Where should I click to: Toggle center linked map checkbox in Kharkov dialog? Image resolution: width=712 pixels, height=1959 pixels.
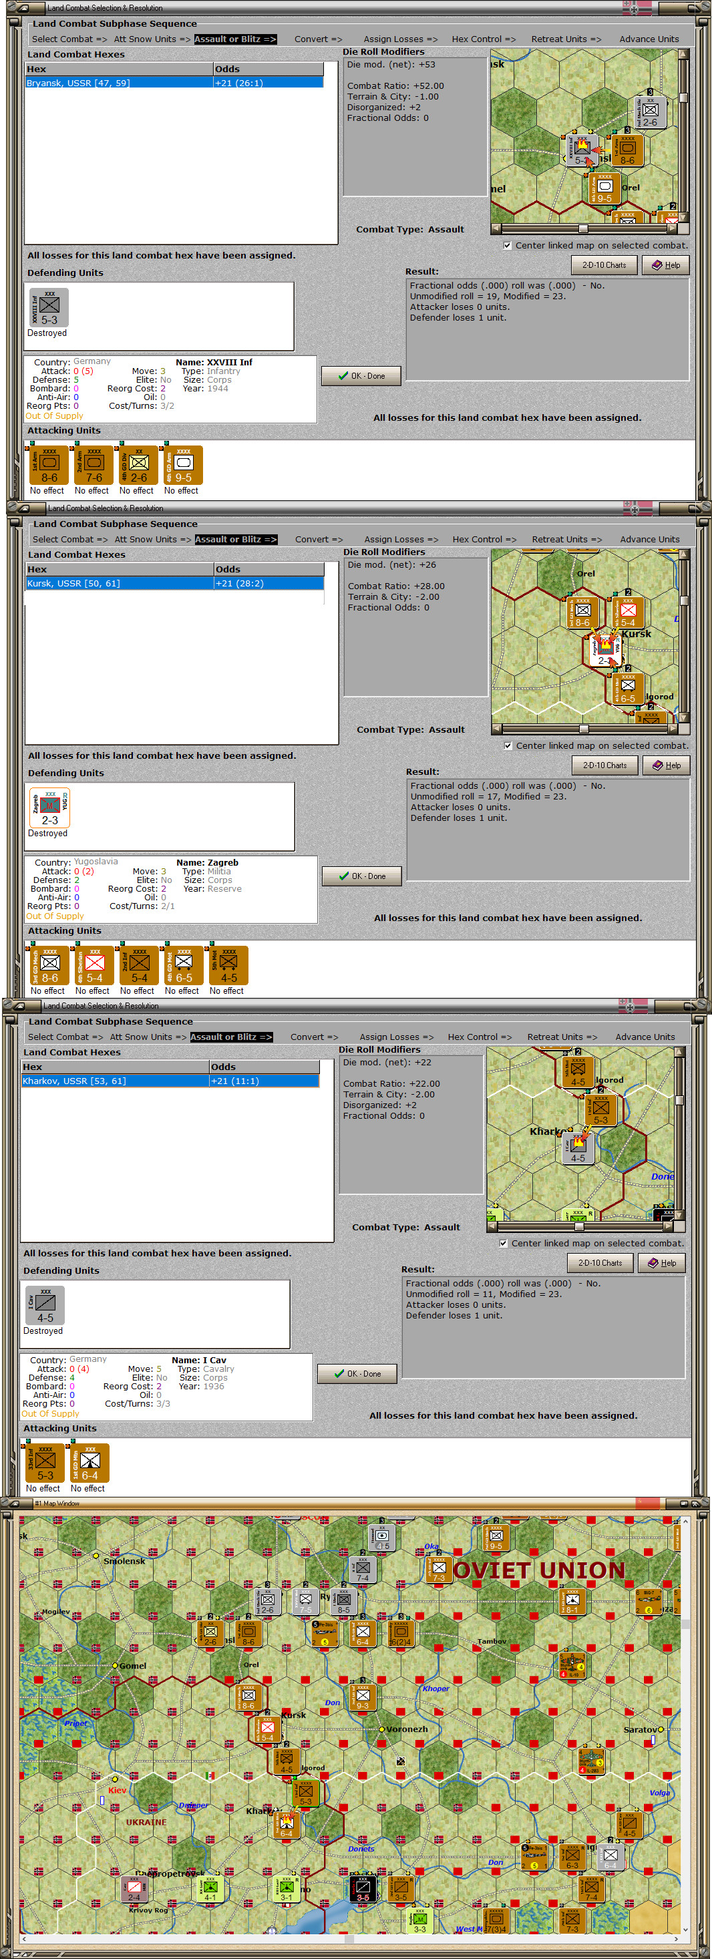(x=504, y=1244)
